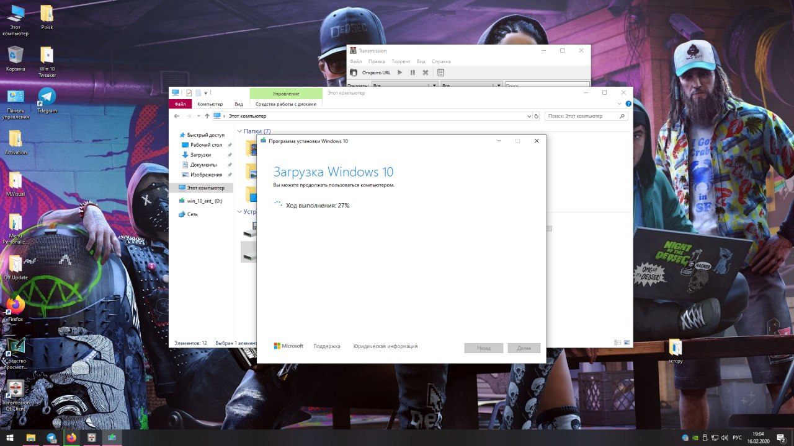Open Customize Quick Access Toolbar dropdown
794x446 pixels.
(206, 93)
